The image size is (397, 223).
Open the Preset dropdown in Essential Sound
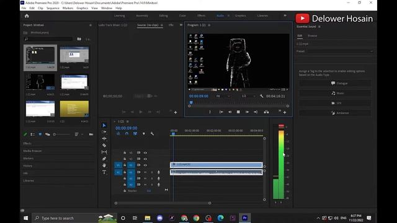[x=335, y=51]
